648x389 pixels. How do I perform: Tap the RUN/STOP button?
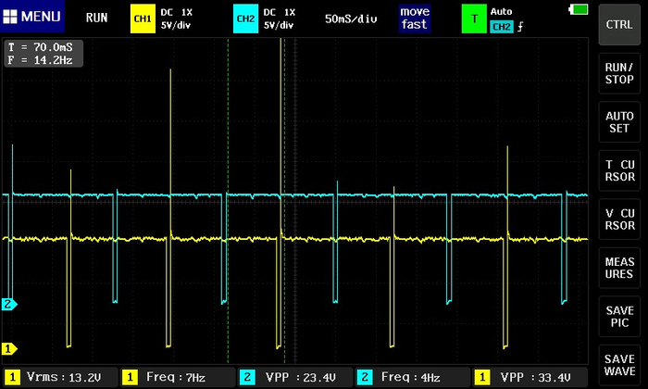point(619,73)
